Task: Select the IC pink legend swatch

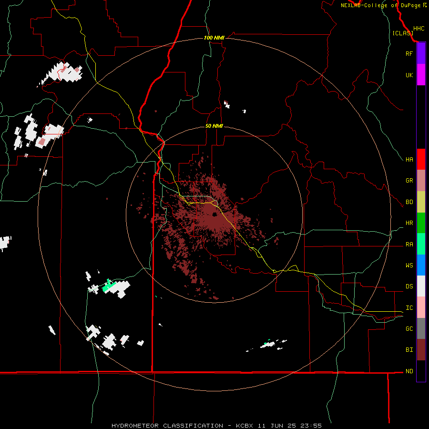Action: click(421, 307)
